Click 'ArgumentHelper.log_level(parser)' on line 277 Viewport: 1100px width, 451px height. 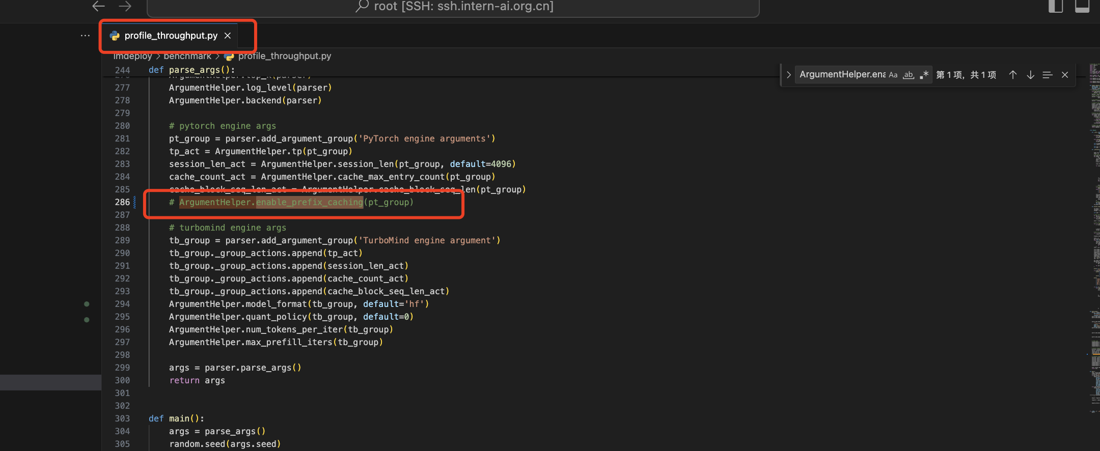tap(251, 88)
